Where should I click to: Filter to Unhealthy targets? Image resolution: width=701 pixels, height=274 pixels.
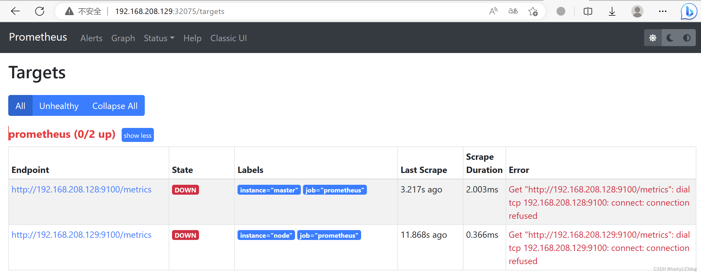[59, 106]
